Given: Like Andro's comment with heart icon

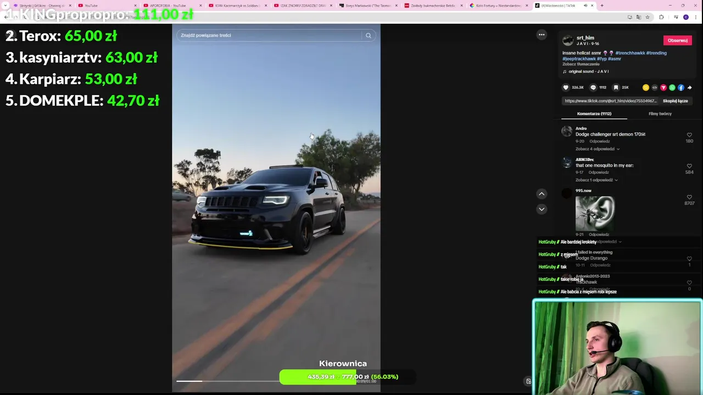Looking at the screenshot, I should (689, 135).
